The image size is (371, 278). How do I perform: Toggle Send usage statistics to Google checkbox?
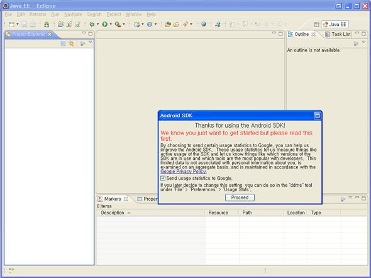163,179
